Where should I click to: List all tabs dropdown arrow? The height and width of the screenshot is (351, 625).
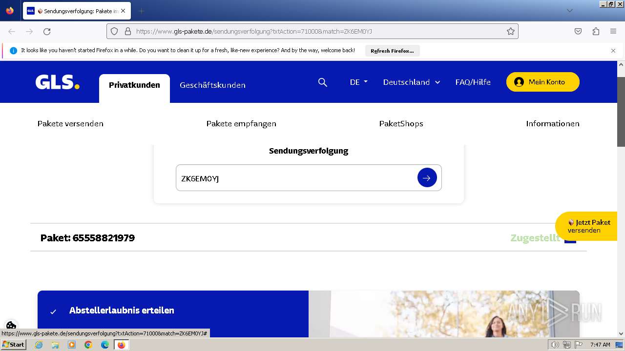click(569, 11)
